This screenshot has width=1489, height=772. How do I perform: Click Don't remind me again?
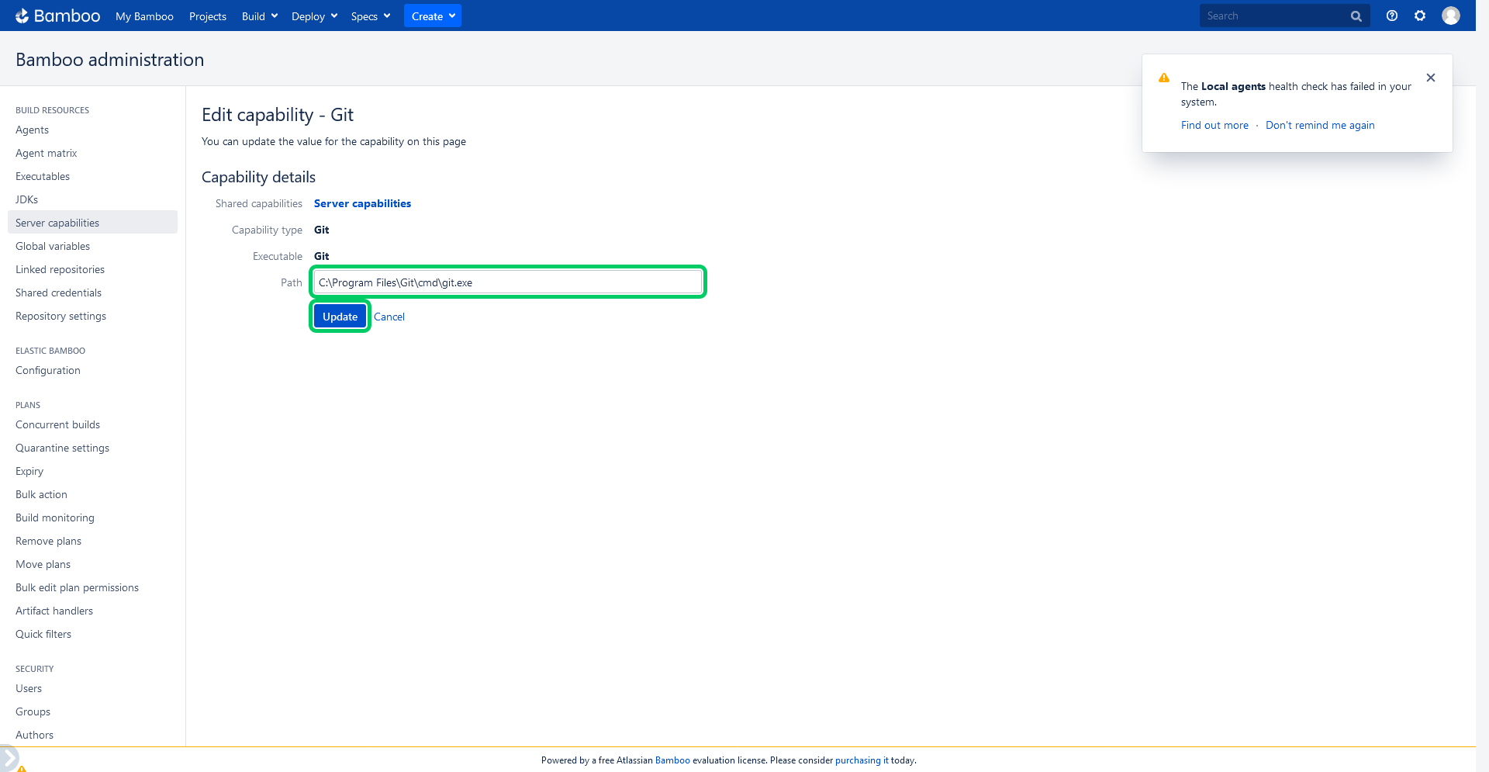(1320, 125)
